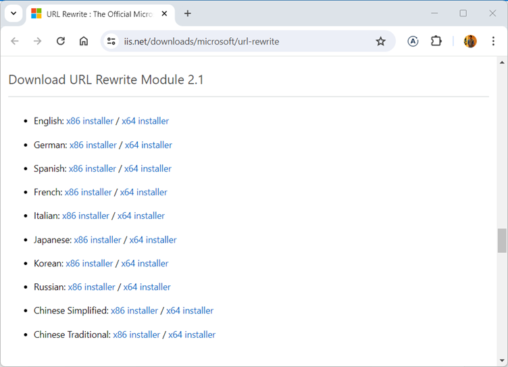508x367 pixels.
Task: Click the vertical scrollbar thumb
Action: pos(502,240)
